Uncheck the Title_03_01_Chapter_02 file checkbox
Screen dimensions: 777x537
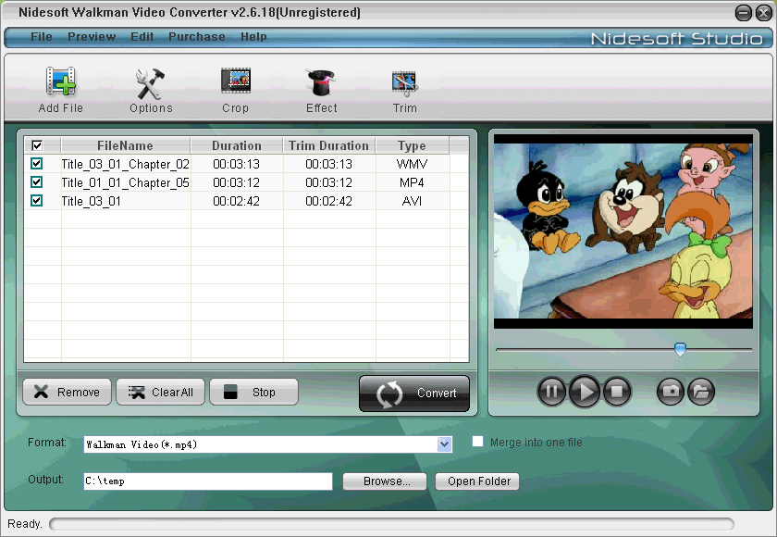(x=36, y=163)
